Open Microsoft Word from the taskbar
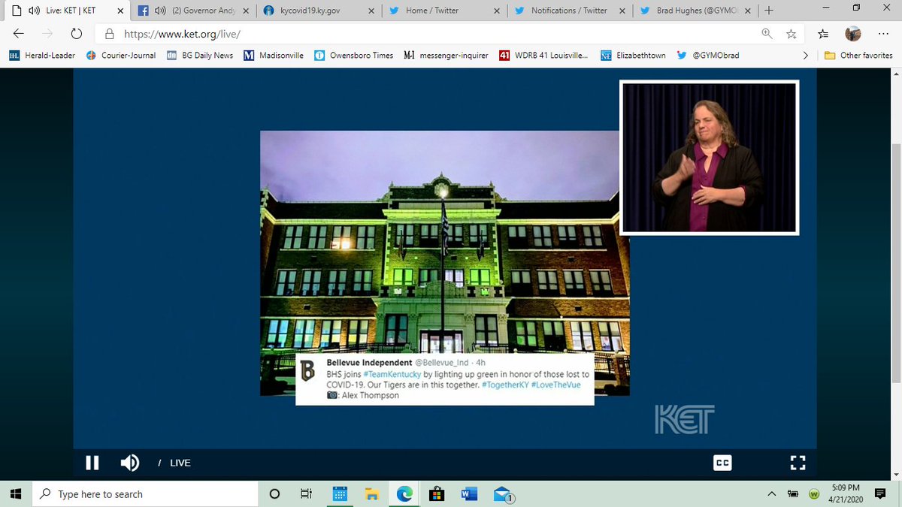The image size is (902, 507). point(469,493)
